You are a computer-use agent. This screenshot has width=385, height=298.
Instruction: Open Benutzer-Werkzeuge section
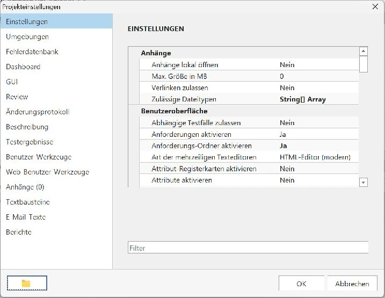click(x=56, y=157)
